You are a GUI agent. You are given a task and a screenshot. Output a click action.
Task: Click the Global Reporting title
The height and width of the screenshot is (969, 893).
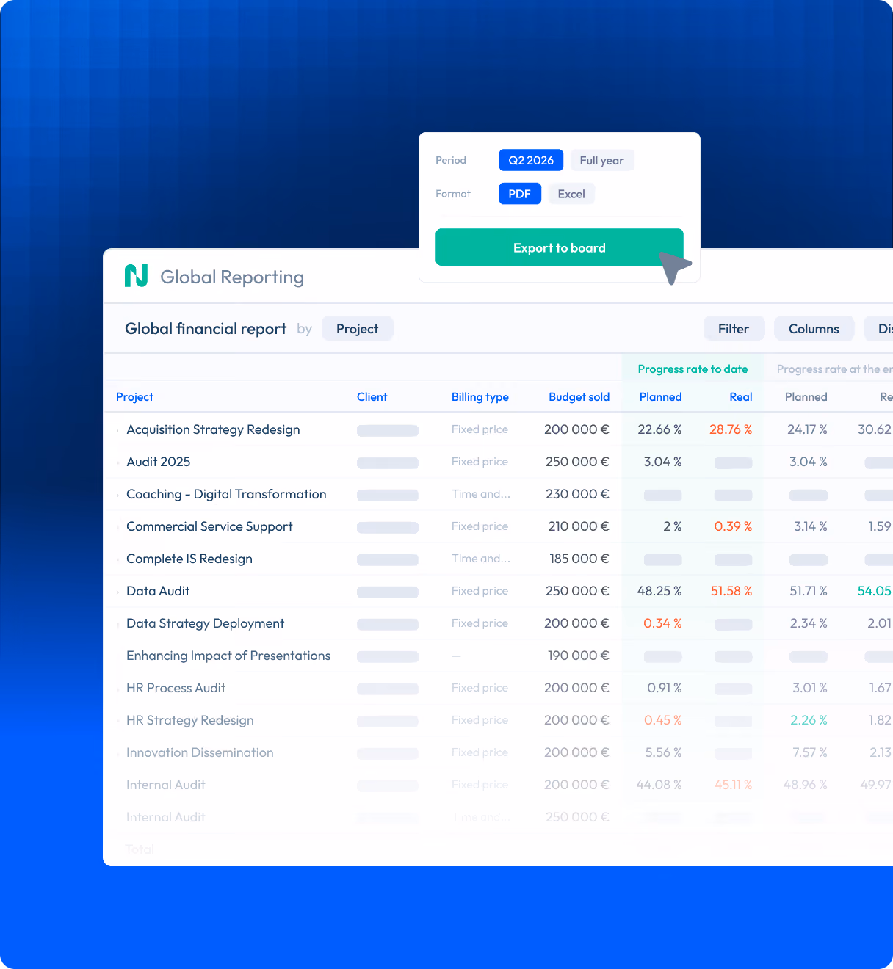(x=232, y=277)
